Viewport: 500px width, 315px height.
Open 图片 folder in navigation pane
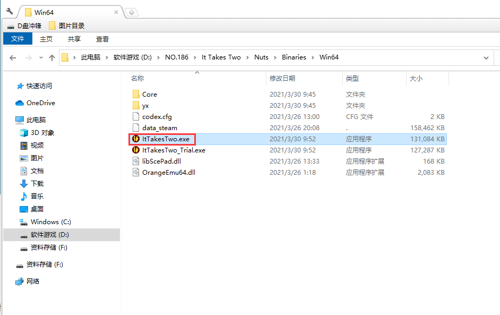(32, 158)
